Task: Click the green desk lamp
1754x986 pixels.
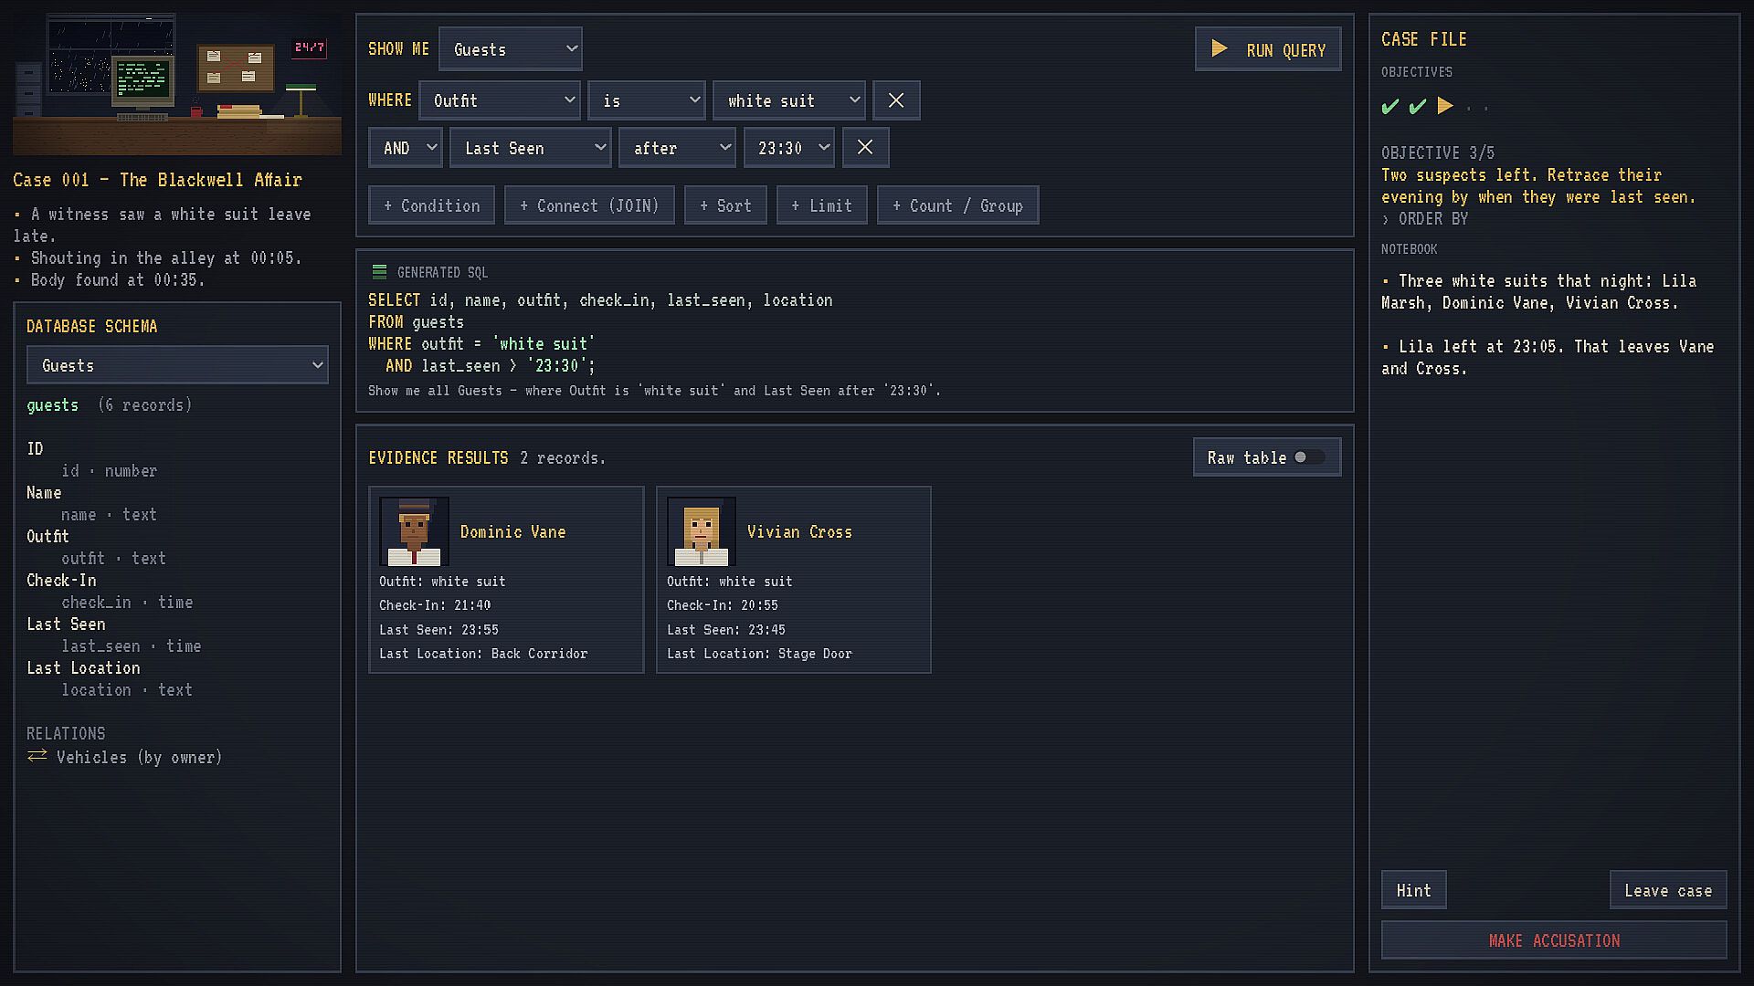Action: point(301,100)
